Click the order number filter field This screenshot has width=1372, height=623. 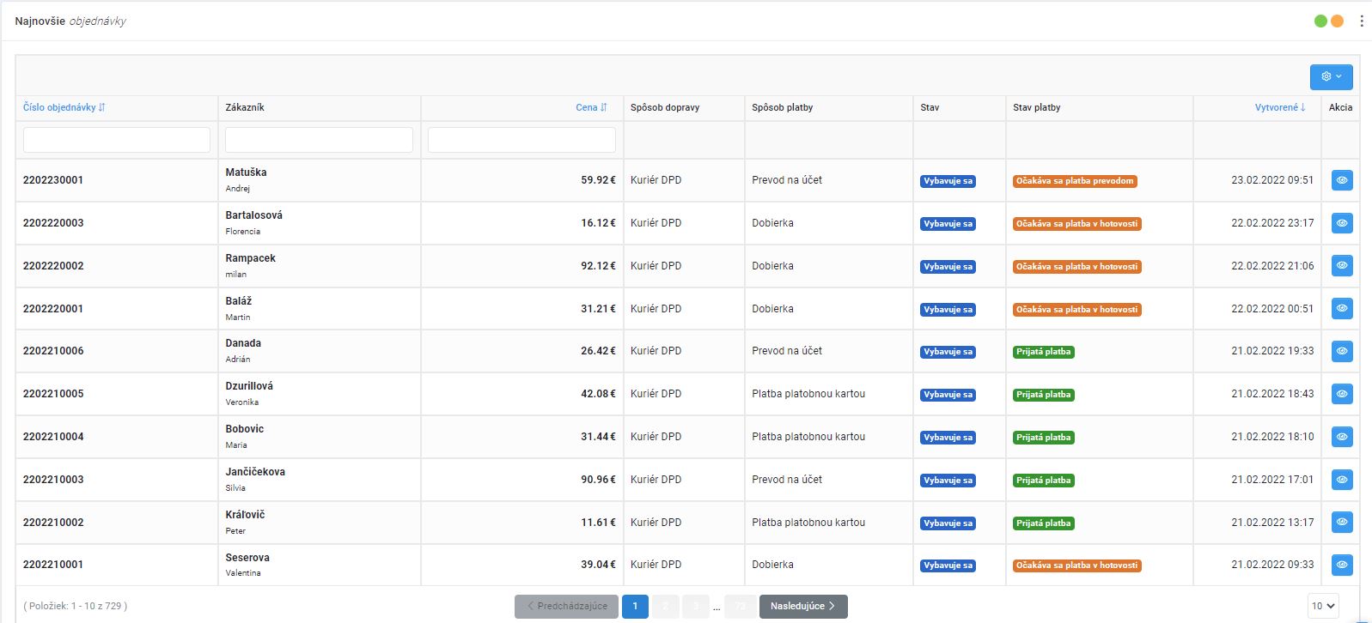pos(117,140)
